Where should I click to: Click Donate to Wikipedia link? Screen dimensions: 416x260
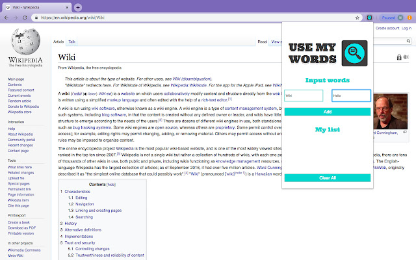click(x=23, y=107)
